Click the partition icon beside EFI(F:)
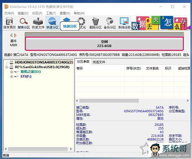This screenshot has width=192, height=159. [16, 76]
